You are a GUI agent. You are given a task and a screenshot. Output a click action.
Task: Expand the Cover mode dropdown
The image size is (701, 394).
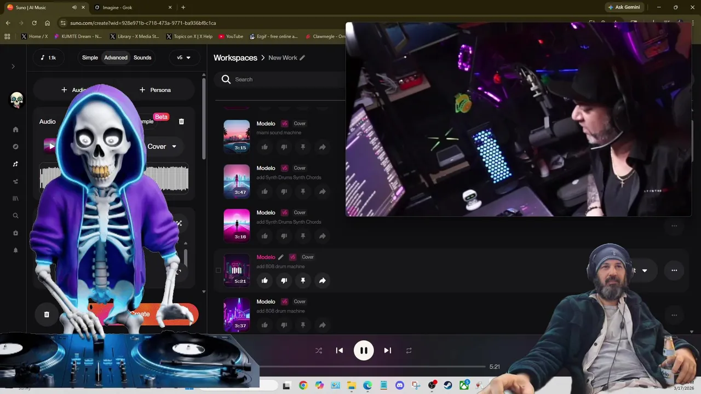tap(162, 147)
